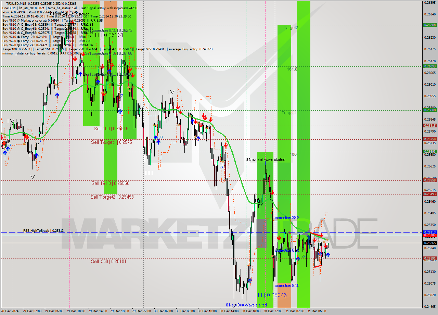The height and width of the screenshot is (315, 438).
Task: Click the '161.8' level label on green zone
Action: (x=292, y=69)
